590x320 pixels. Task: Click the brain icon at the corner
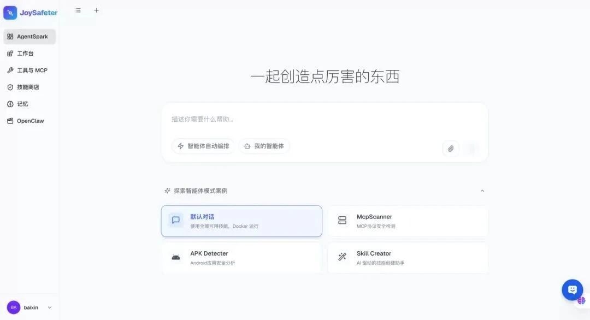coord(582,300)
